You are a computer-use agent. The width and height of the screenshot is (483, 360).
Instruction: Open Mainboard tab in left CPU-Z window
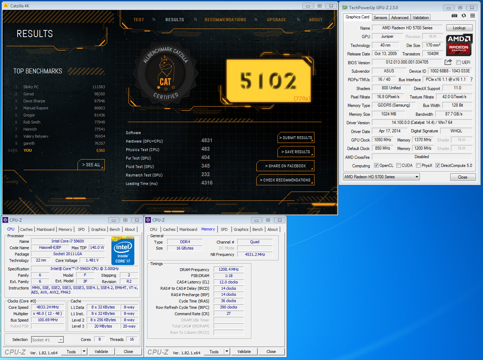(45, 229)
